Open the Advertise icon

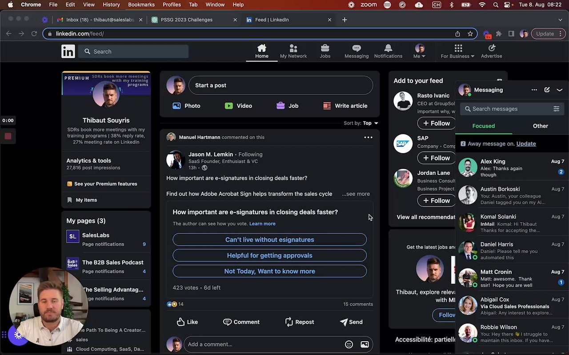pos(491,51)
